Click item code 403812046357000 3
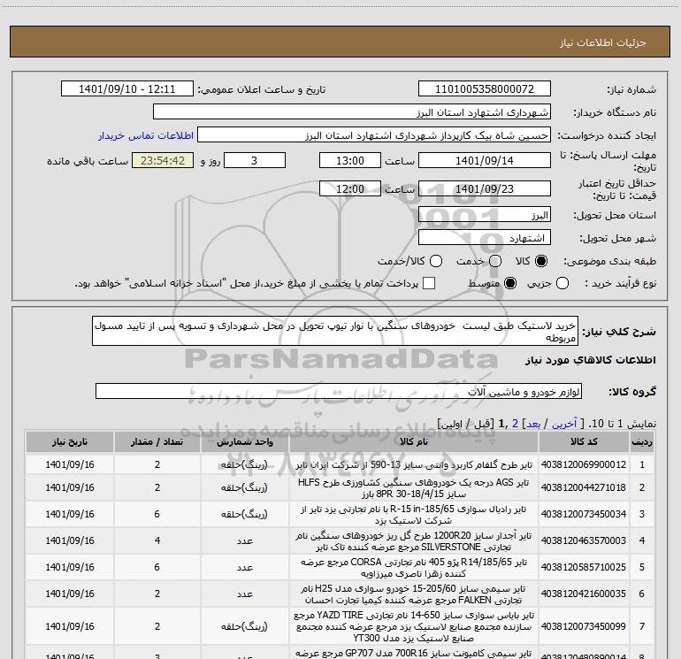This screenshot has width=681, height=659. pyautogui.click(x=584, y=540)
